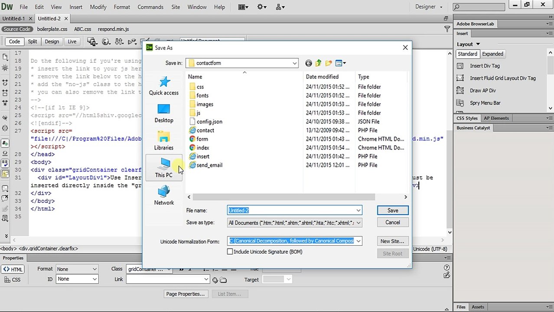Click the Save button

click(393, 211)
